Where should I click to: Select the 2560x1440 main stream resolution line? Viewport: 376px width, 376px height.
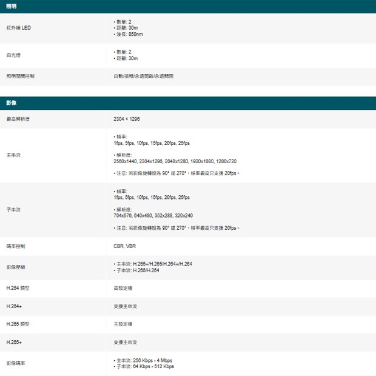pyautogui.click(x=175, y=161)
